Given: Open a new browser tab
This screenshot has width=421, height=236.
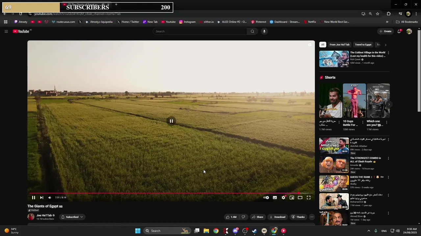Looking at the screenshot, I should pos(116,5).
